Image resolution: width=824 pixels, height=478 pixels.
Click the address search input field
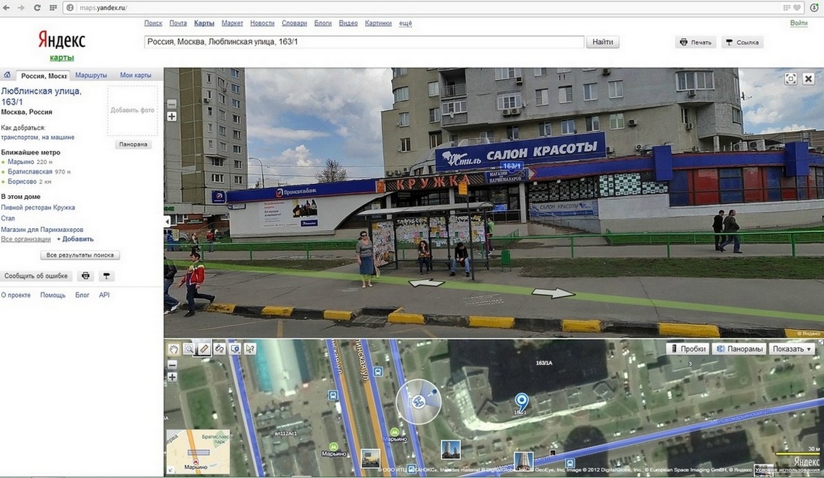point(363,42)
